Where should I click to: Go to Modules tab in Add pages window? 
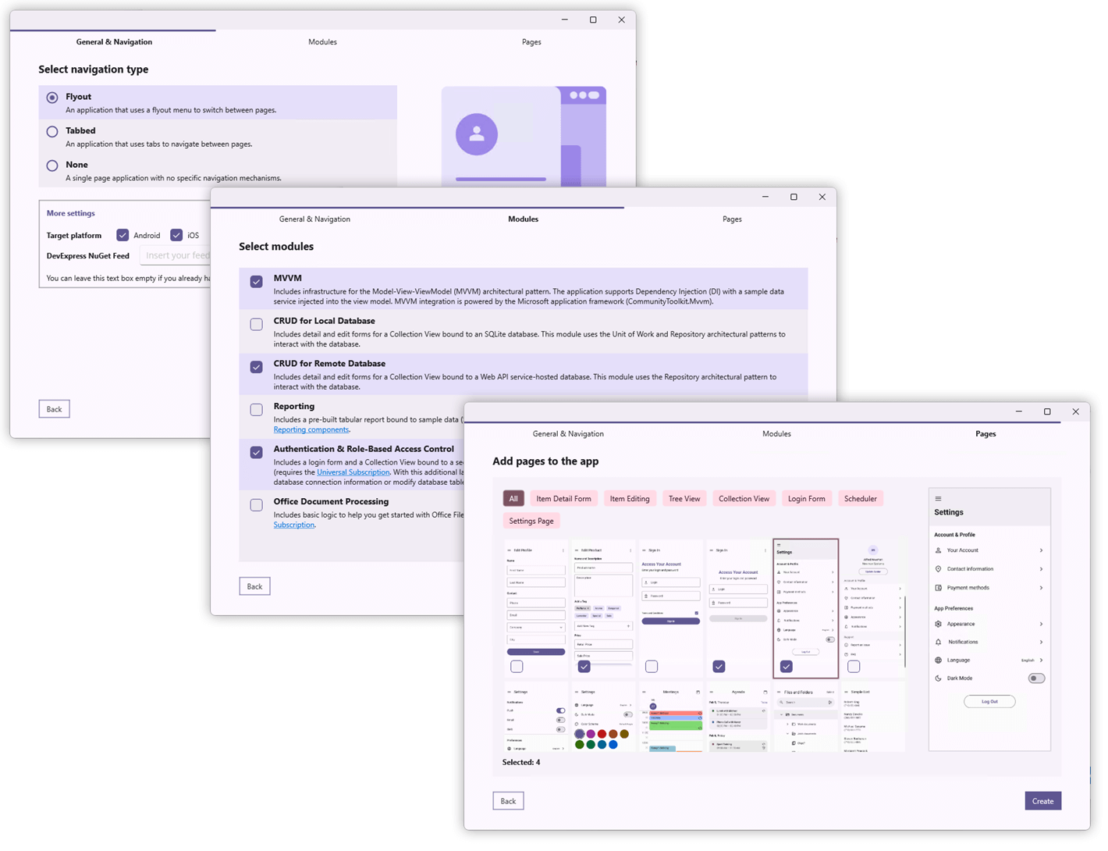pos(776,434)
